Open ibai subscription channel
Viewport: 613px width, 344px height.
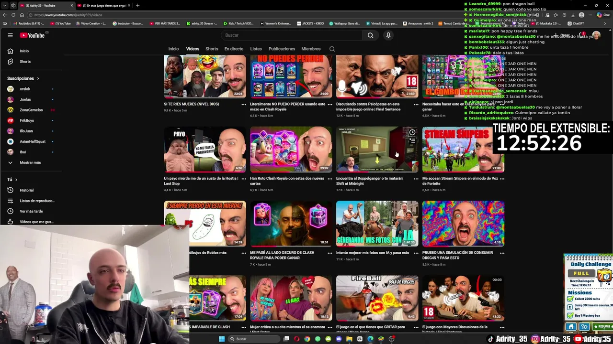click(x=23, y=152)
